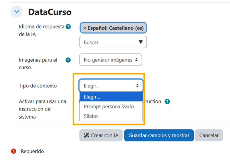
Task: Open help for Idioma de respuesta de la IA
Action: (68, 27)
